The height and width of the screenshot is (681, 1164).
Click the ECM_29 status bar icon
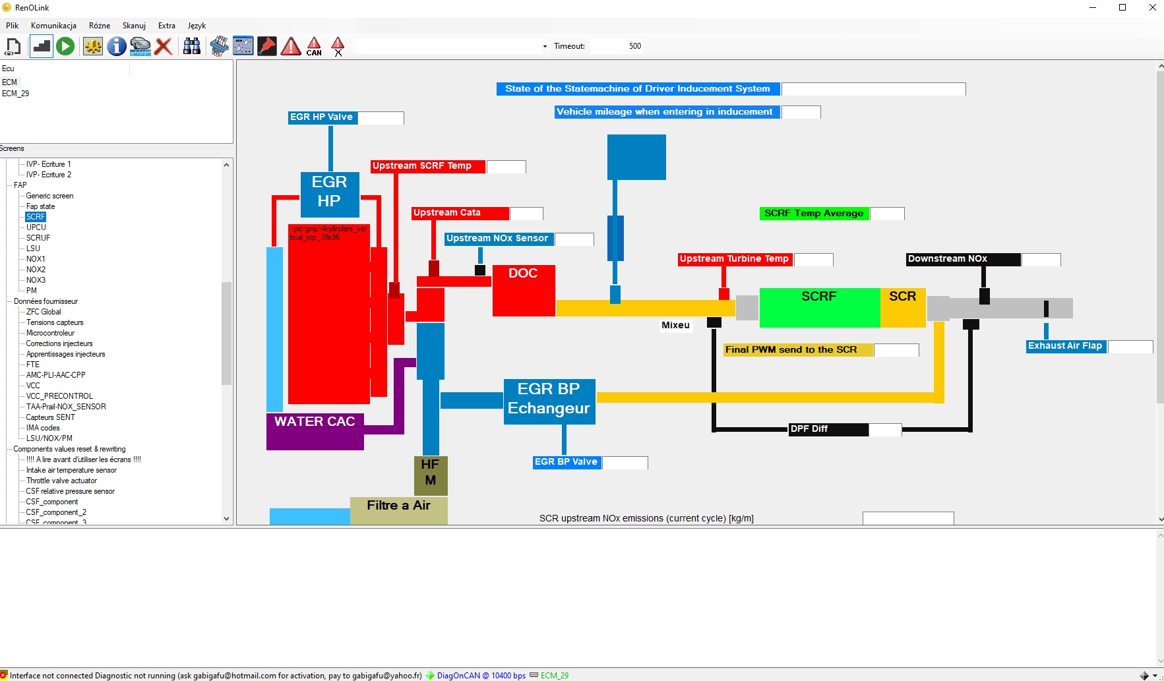pos(534,675)
